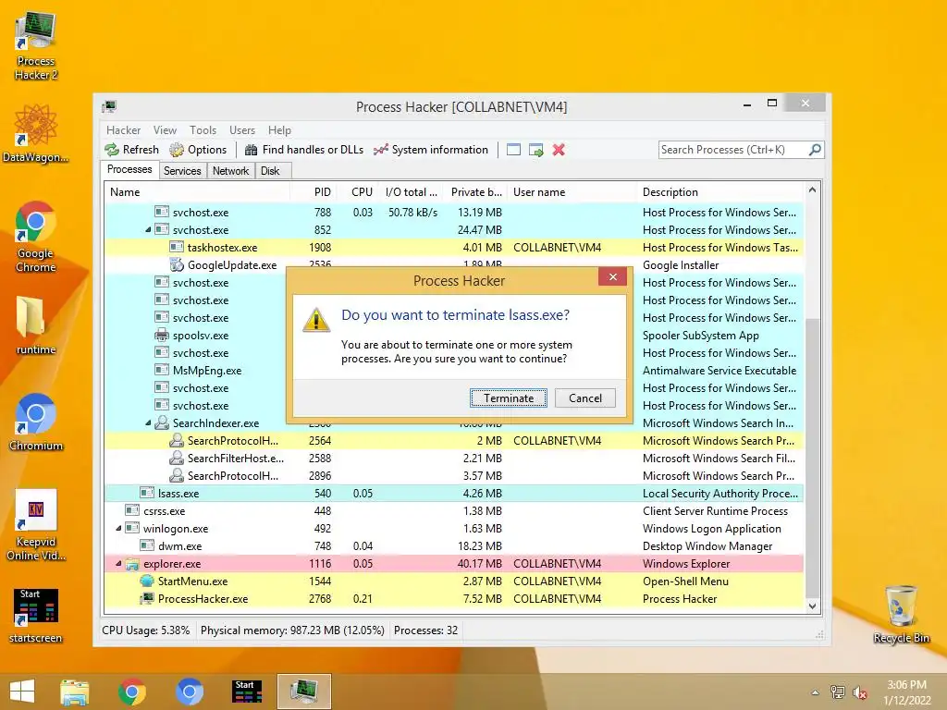The height and width of the screenshot is (710, 947).
Task: Open Keepvid Online Video desktop shortcut
Action: click(x=36, y=525)
